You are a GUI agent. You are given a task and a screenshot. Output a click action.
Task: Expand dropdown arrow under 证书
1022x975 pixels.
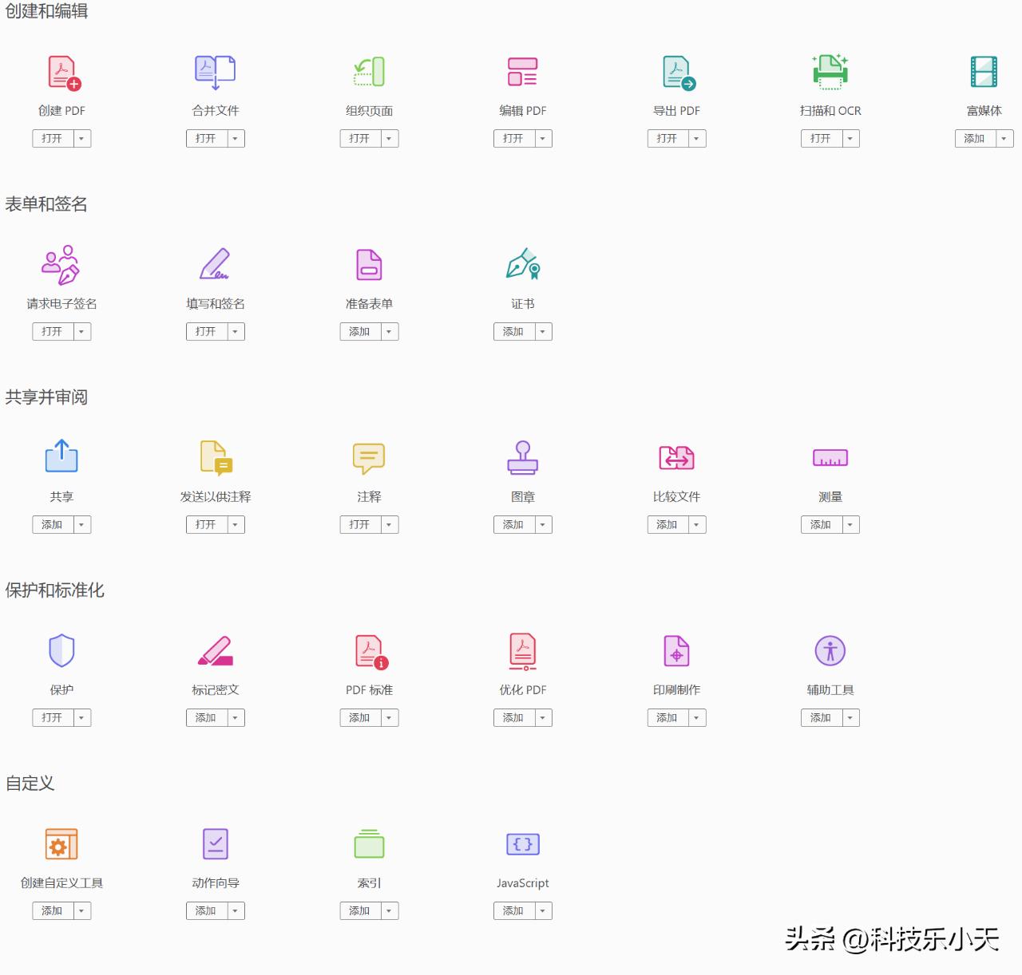tap(543, 332)
